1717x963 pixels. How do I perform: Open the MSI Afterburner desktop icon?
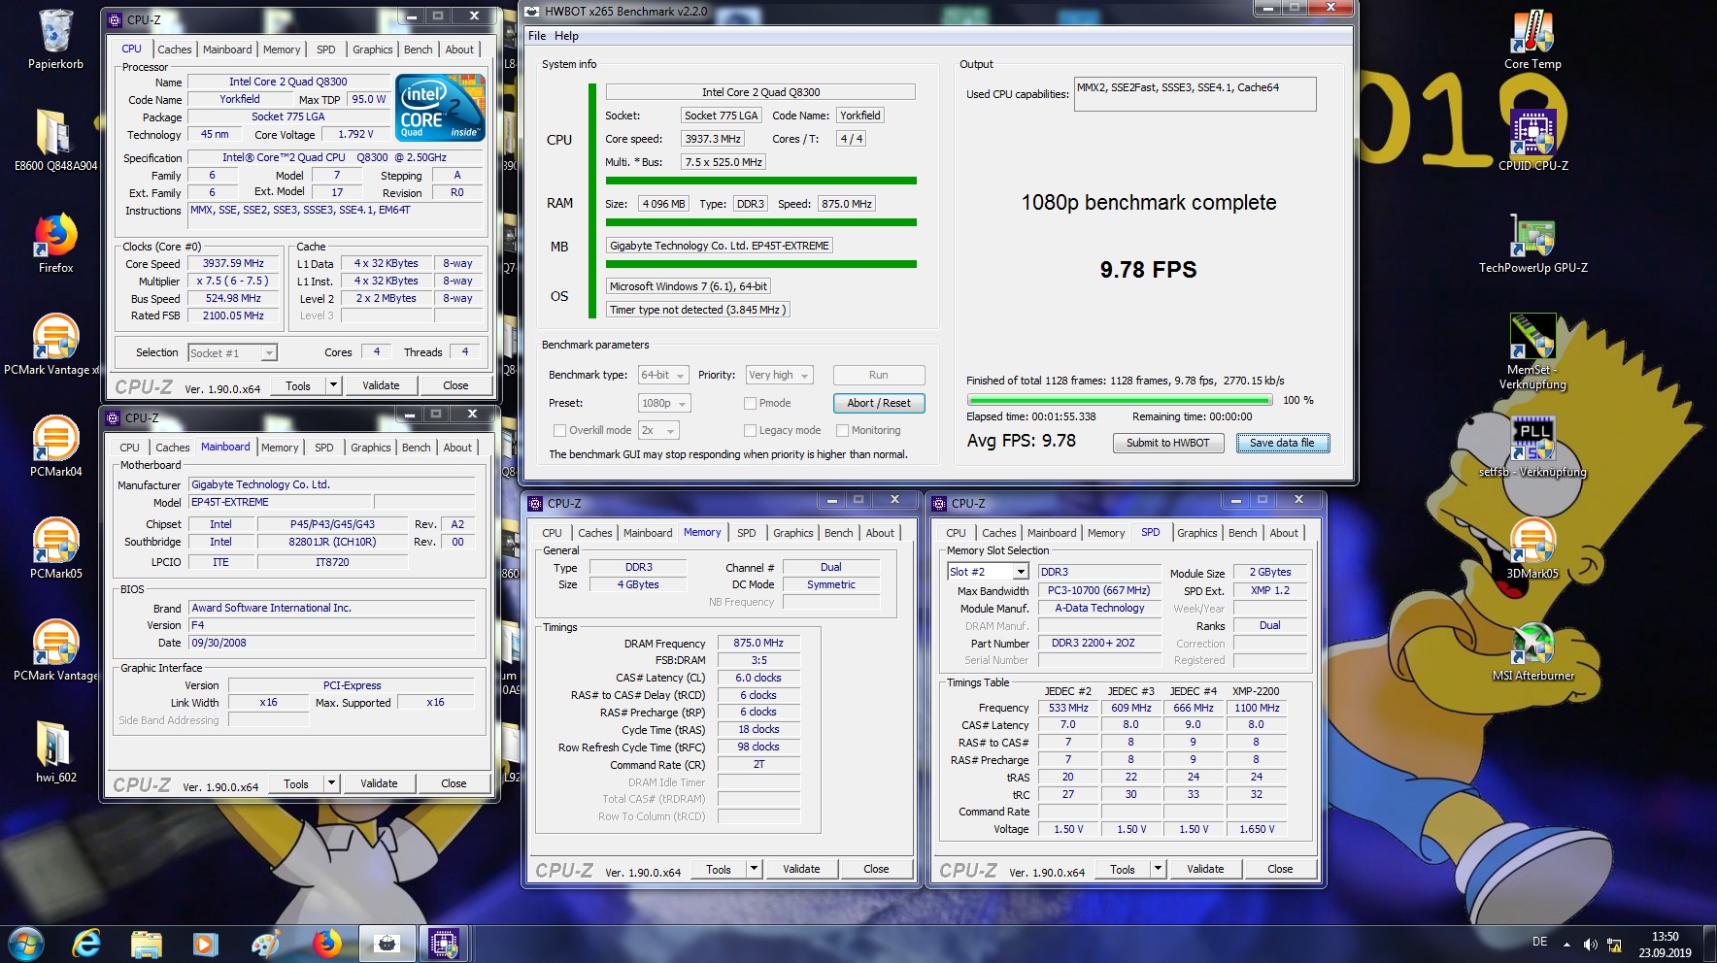point(1532,643)
